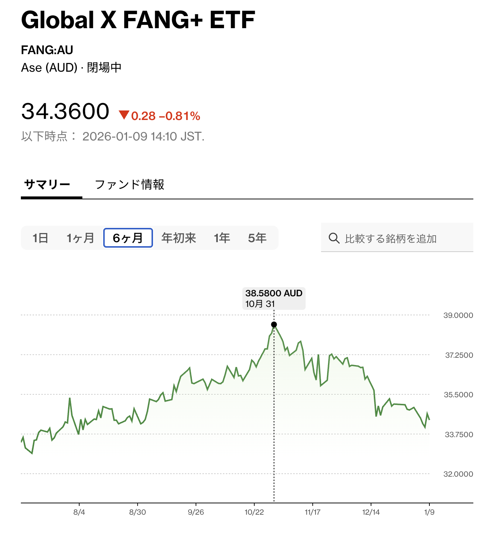Click the 38.5800 AUD chart tooltip
This screenshot has width=492, height=537.
(x=274, y=298)
